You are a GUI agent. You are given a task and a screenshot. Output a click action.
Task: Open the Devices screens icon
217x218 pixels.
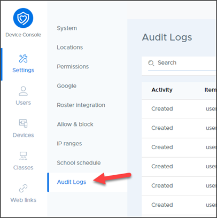(23, 123)
